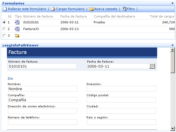Open the calendar picker beside Fecha de factura
The width and height of the screenshot is (176, 132).
click(x=152, y=66)
